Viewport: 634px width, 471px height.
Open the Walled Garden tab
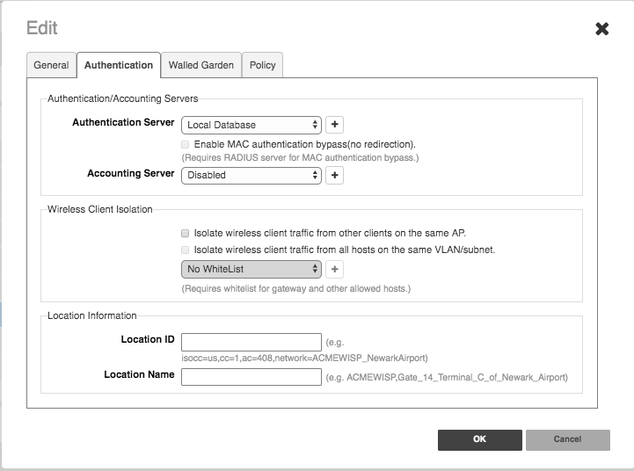click(201, 65)
